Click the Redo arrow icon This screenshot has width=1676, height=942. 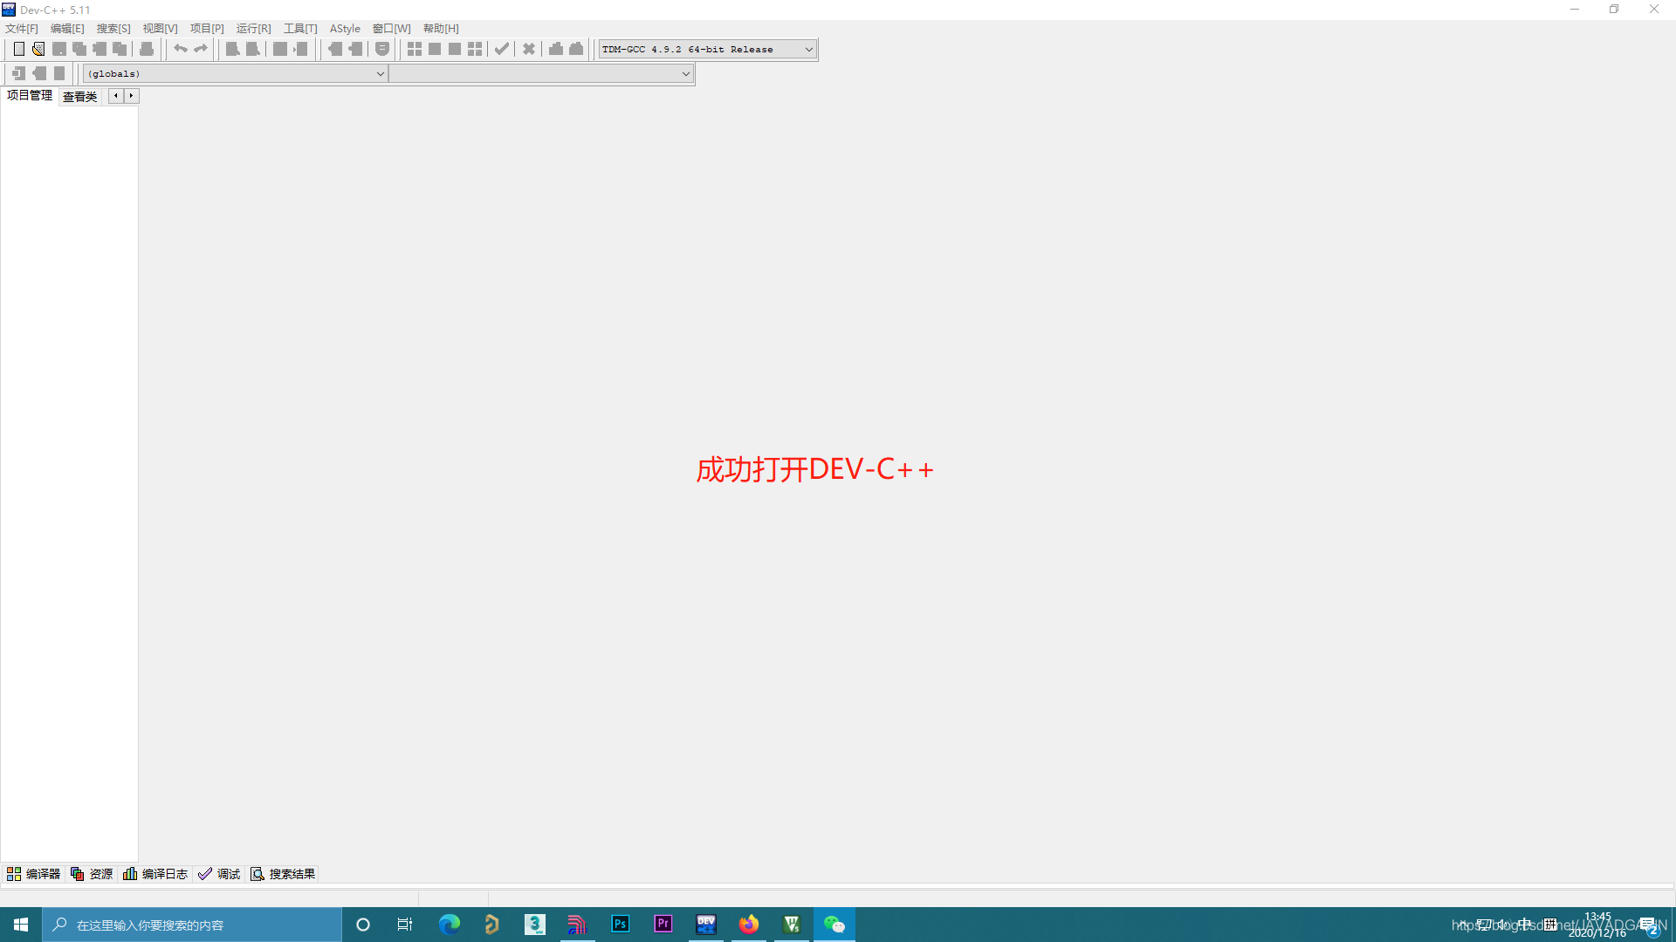click(x=201, y=49)
